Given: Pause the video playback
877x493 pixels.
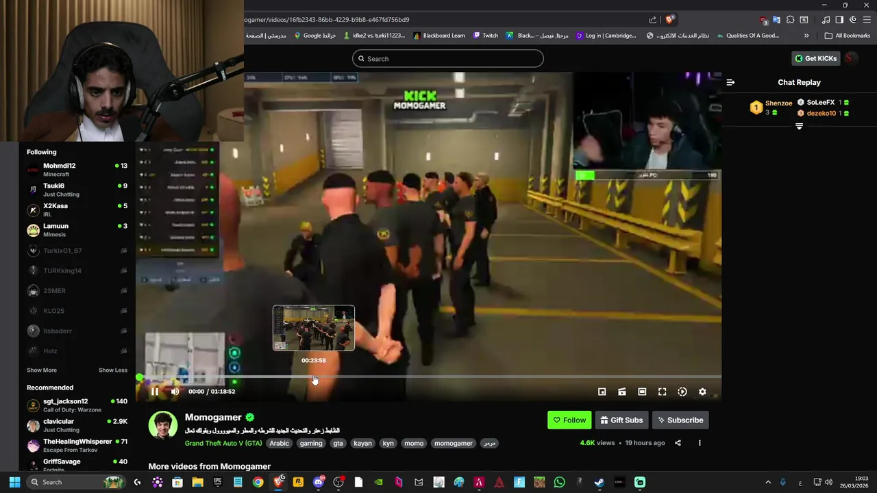Looking at the screenshot, I should pyautogui.click(x=154, y=392).
